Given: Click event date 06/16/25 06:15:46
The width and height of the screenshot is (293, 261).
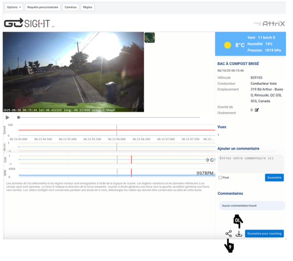Looking at the screenshot, I should 230,71.
